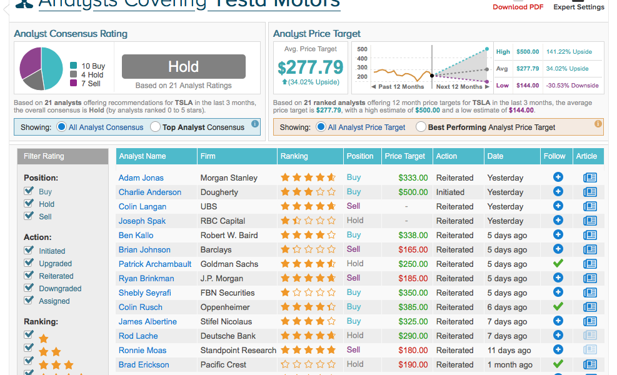617x375 pixels.
Task: Select Best Performing Analyst Price Target
Action: point(421,127)
